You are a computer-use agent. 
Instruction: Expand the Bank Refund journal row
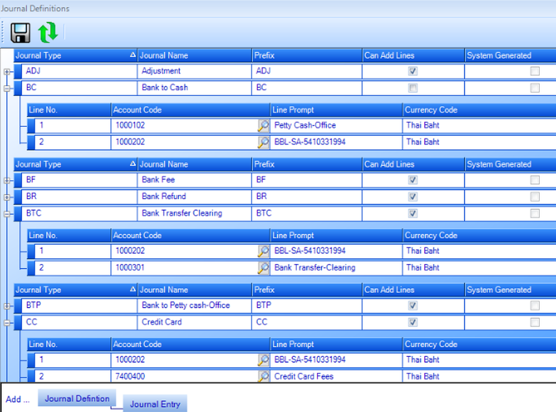pyautogui.click(x=6, y=197)
